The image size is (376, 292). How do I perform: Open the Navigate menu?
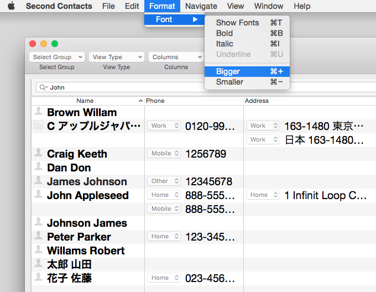coord(201,6)
